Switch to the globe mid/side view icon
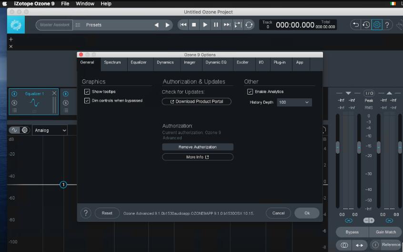The width and height of the screenshot is (403, 252). 25,130
